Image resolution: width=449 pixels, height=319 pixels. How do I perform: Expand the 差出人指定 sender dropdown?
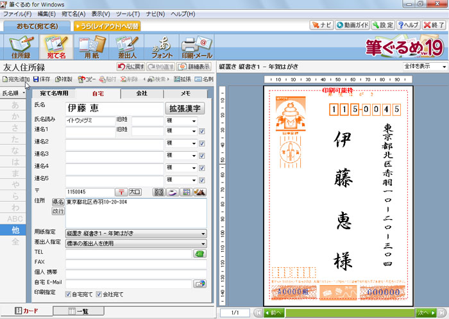tap(203, 243)
